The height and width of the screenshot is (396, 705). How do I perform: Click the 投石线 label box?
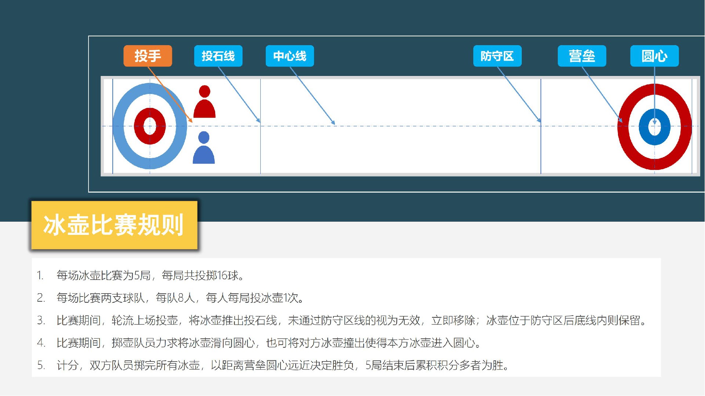218,56
